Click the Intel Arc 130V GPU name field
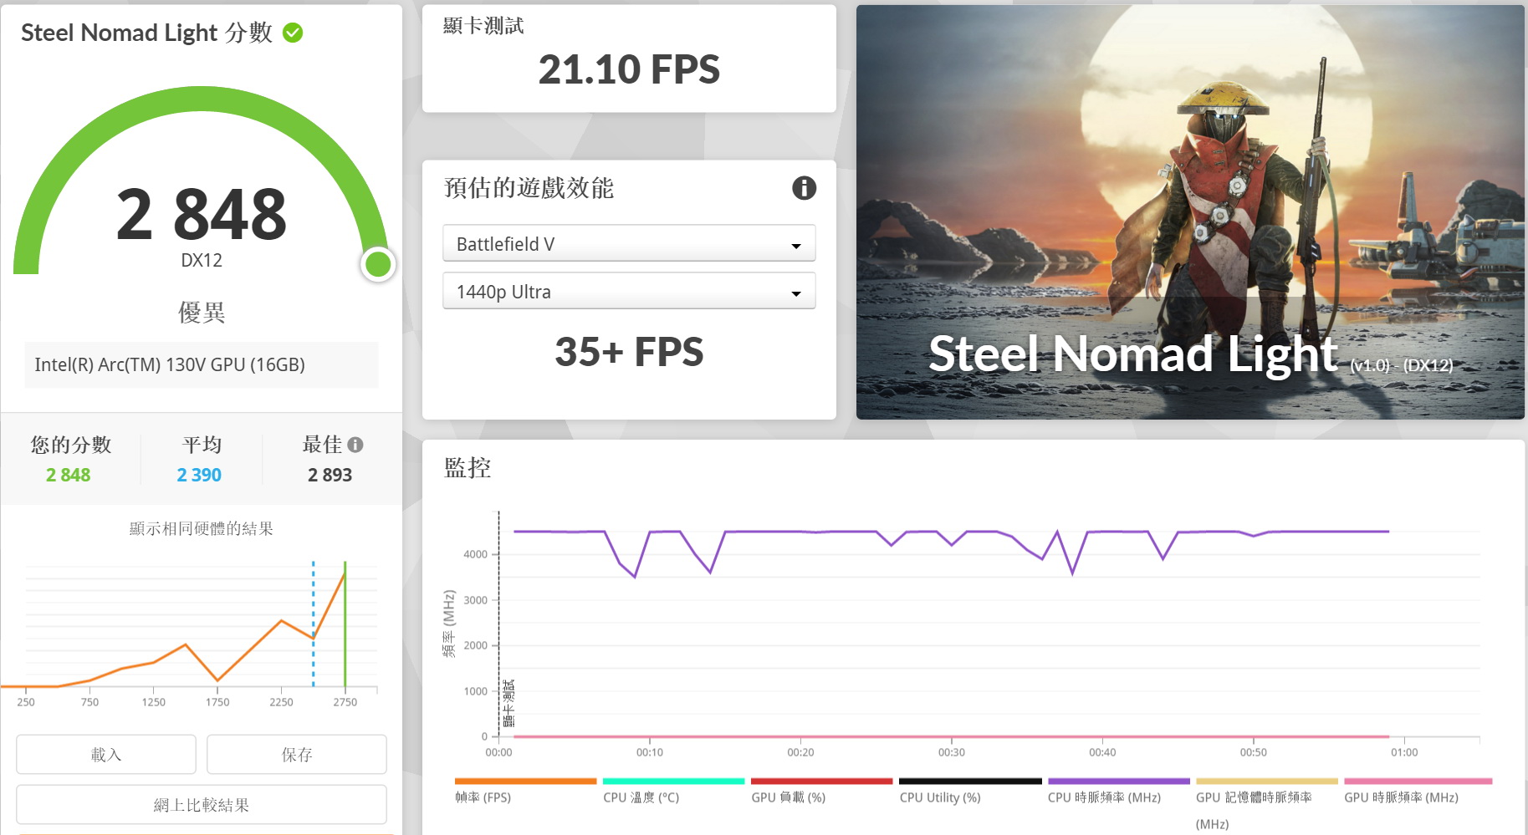 [201, 364]
